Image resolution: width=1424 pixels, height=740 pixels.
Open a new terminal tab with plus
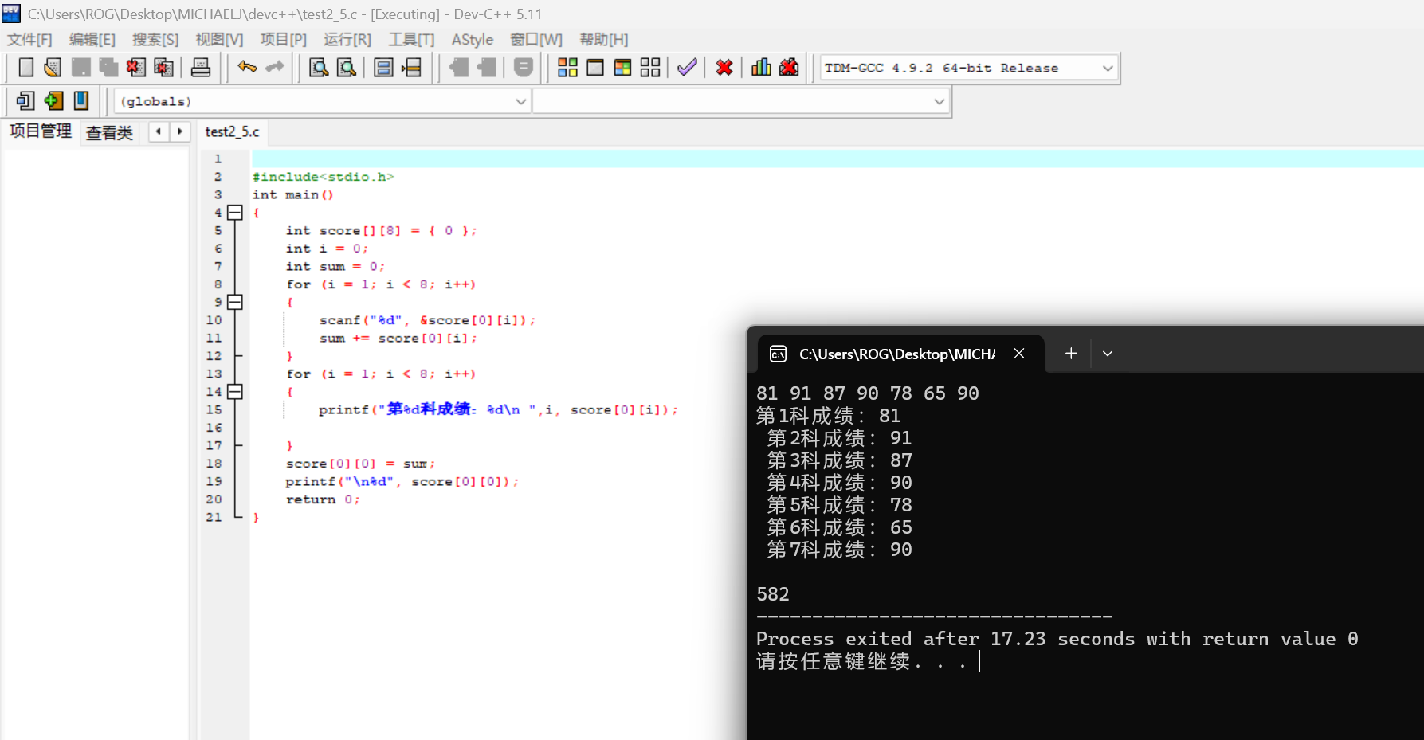click(x=1071, y=353)
